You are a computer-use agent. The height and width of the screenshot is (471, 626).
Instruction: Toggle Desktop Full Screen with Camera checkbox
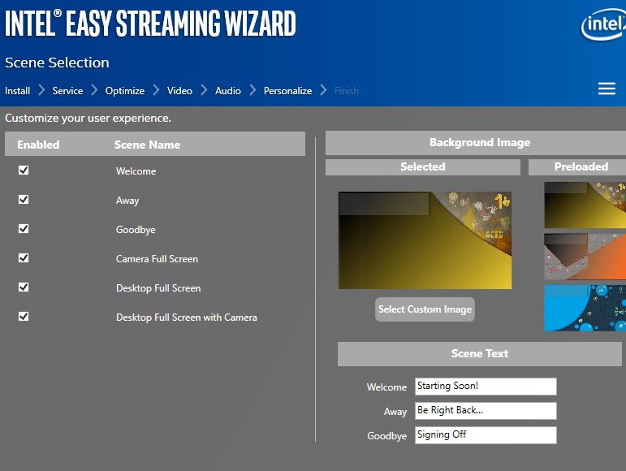(24, 317)
